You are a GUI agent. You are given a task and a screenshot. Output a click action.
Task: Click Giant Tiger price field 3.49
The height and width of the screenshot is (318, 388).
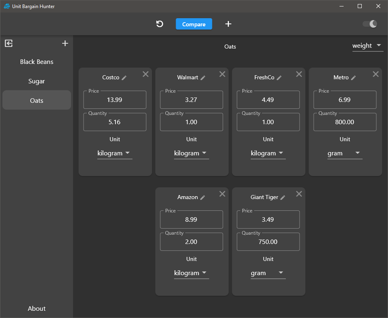coord(268,220)
